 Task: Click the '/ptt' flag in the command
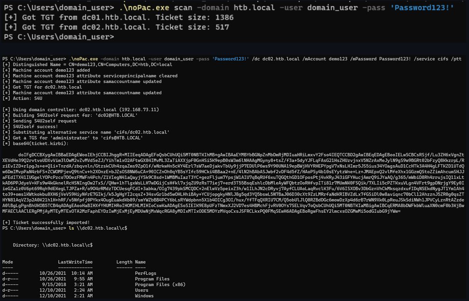tap(456, 59)
